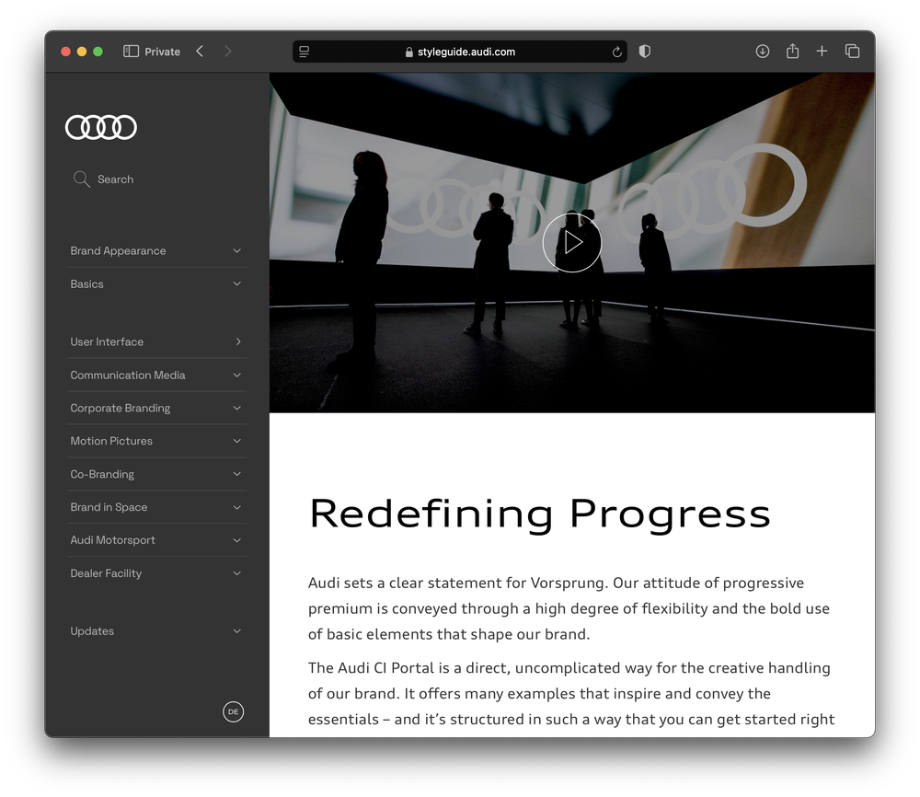
Task: Open the Privacy Report shield icon
Action: (x=644, y=52)
